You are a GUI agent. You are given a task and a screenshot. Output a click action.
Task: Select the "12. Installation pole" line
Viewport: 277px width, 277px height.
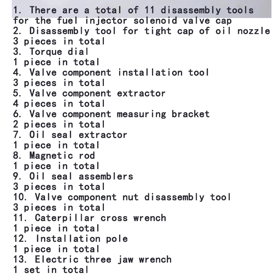point(70,239)
